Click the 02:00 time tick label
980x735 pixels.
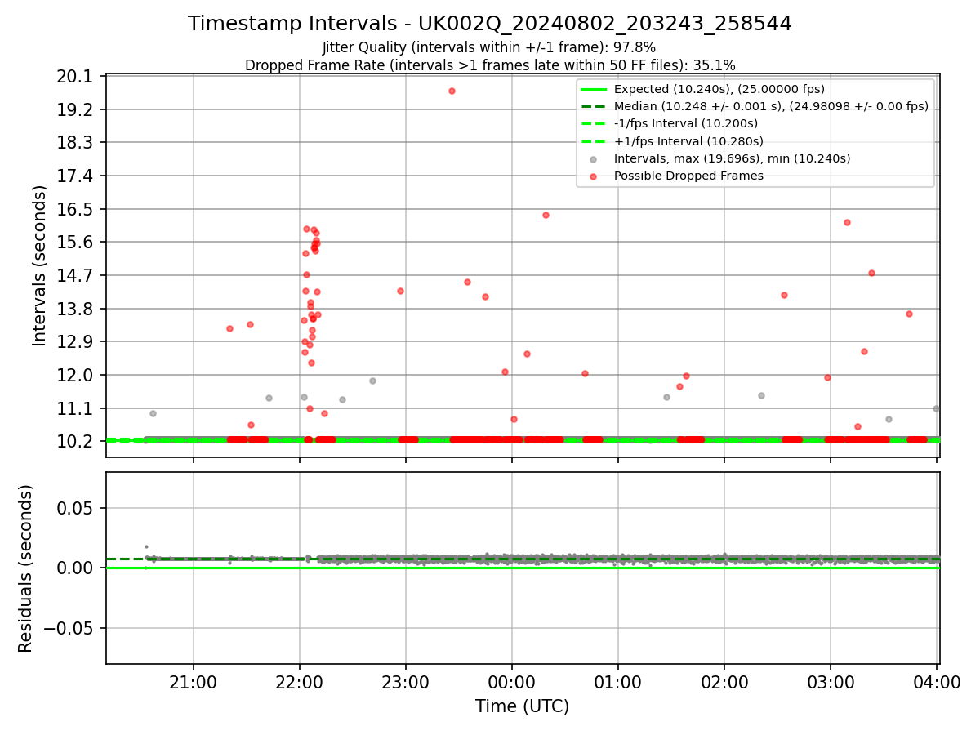[724, 681]
